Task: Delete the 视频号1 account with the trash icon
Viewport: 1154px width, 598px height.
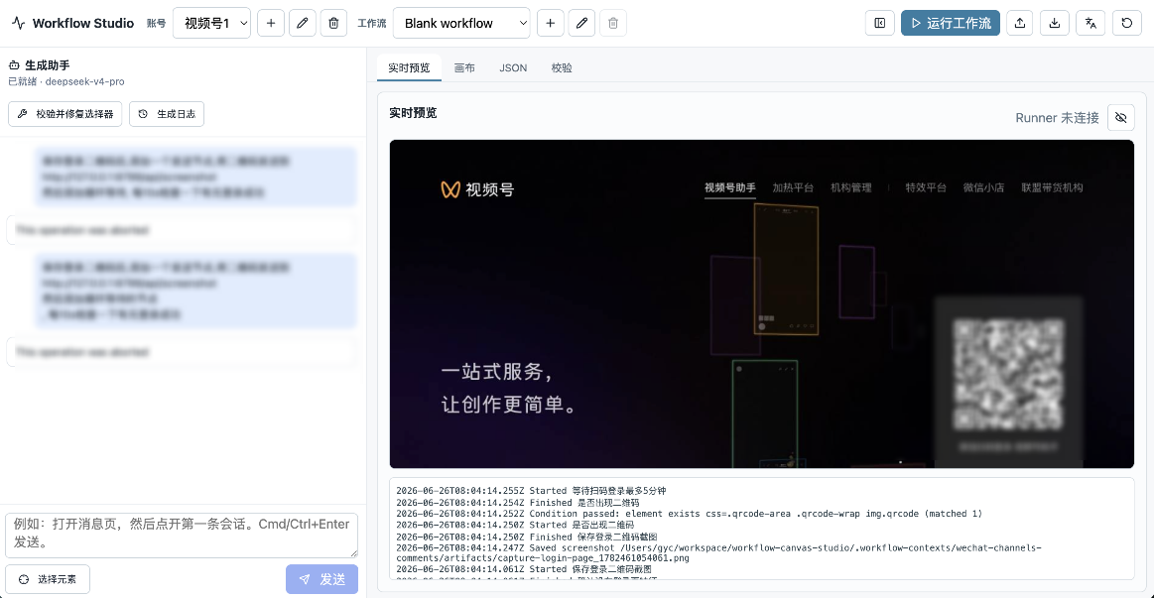Action: point(333,23)
